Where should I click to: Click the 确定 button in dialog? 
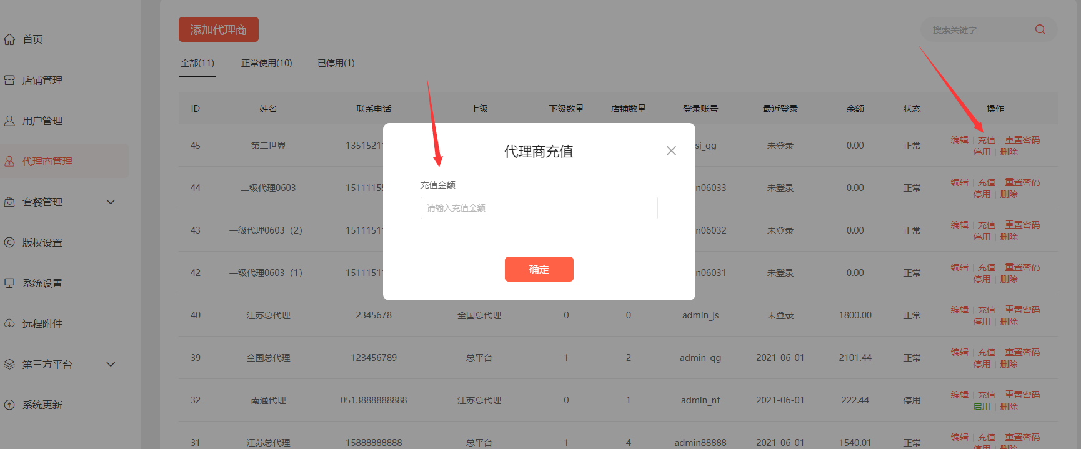(x=539, y=269)
